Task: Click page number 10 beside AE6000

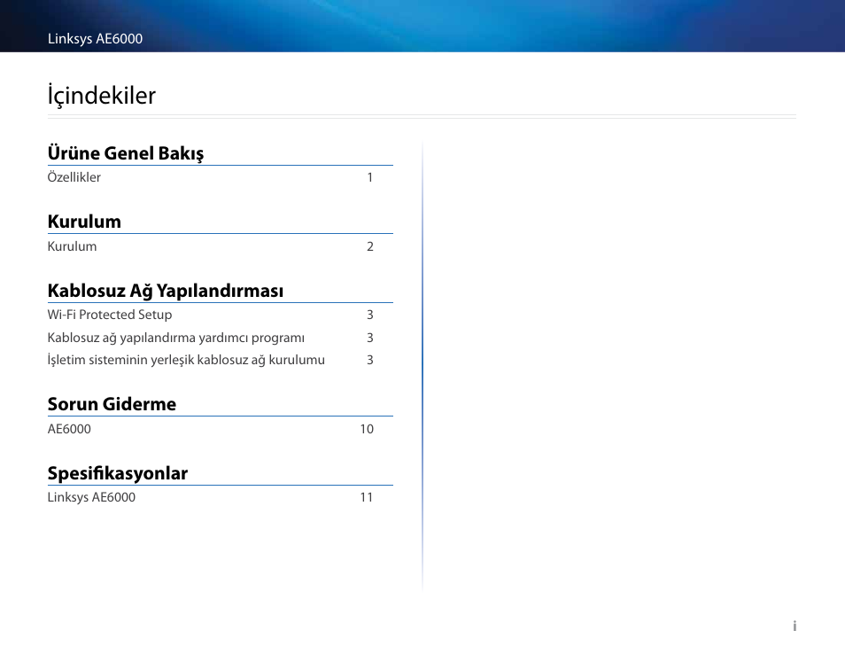Action: [367, 429]
